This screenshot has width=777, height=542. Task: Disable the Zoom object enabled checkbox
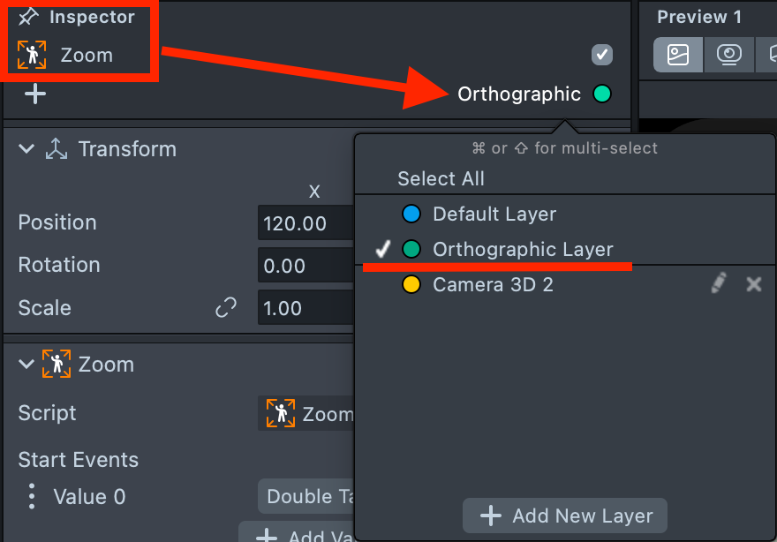click(601, 55)
